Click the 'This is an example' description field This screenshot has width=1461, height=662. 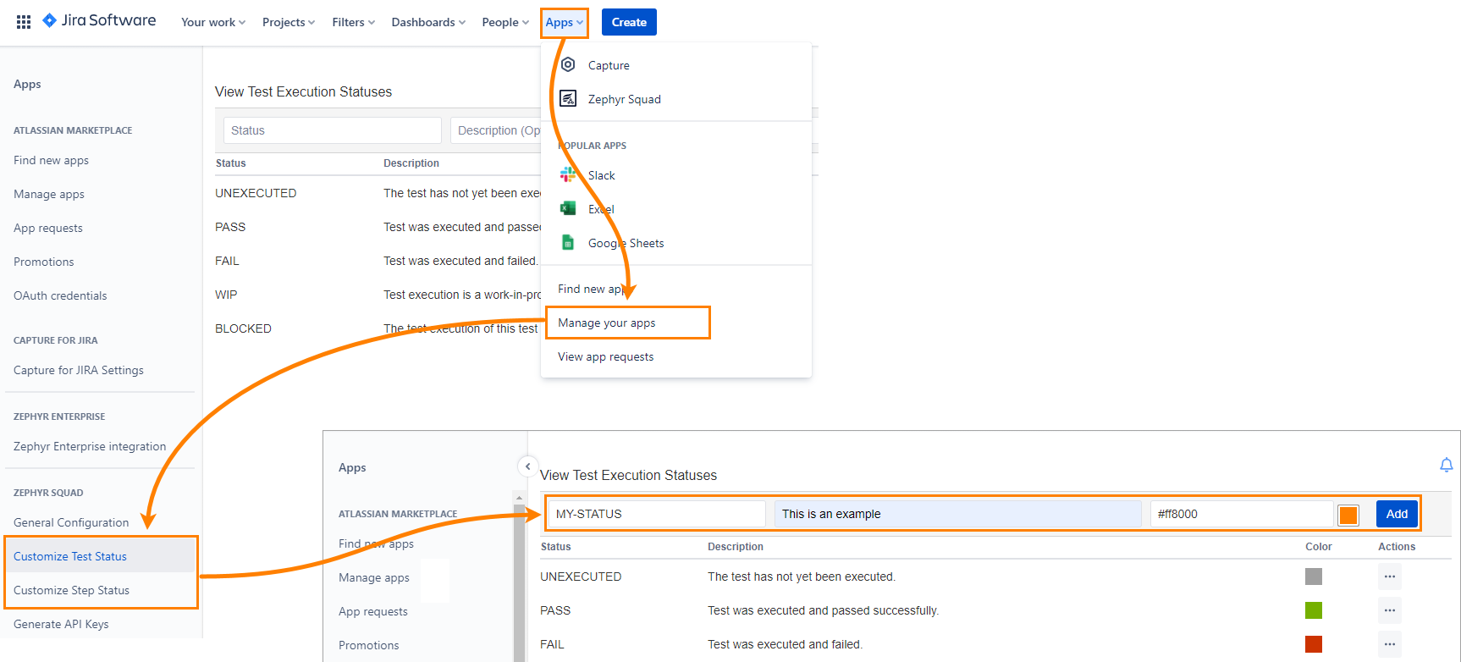957,514
